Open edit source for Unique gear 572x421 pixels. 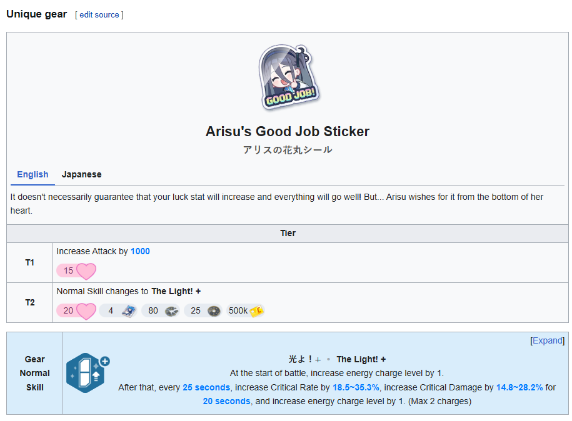tap(99, 14)
